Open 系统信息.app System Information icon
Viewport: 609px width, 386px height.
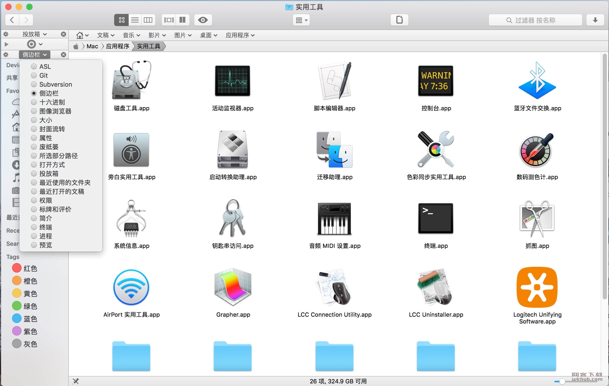131,218
